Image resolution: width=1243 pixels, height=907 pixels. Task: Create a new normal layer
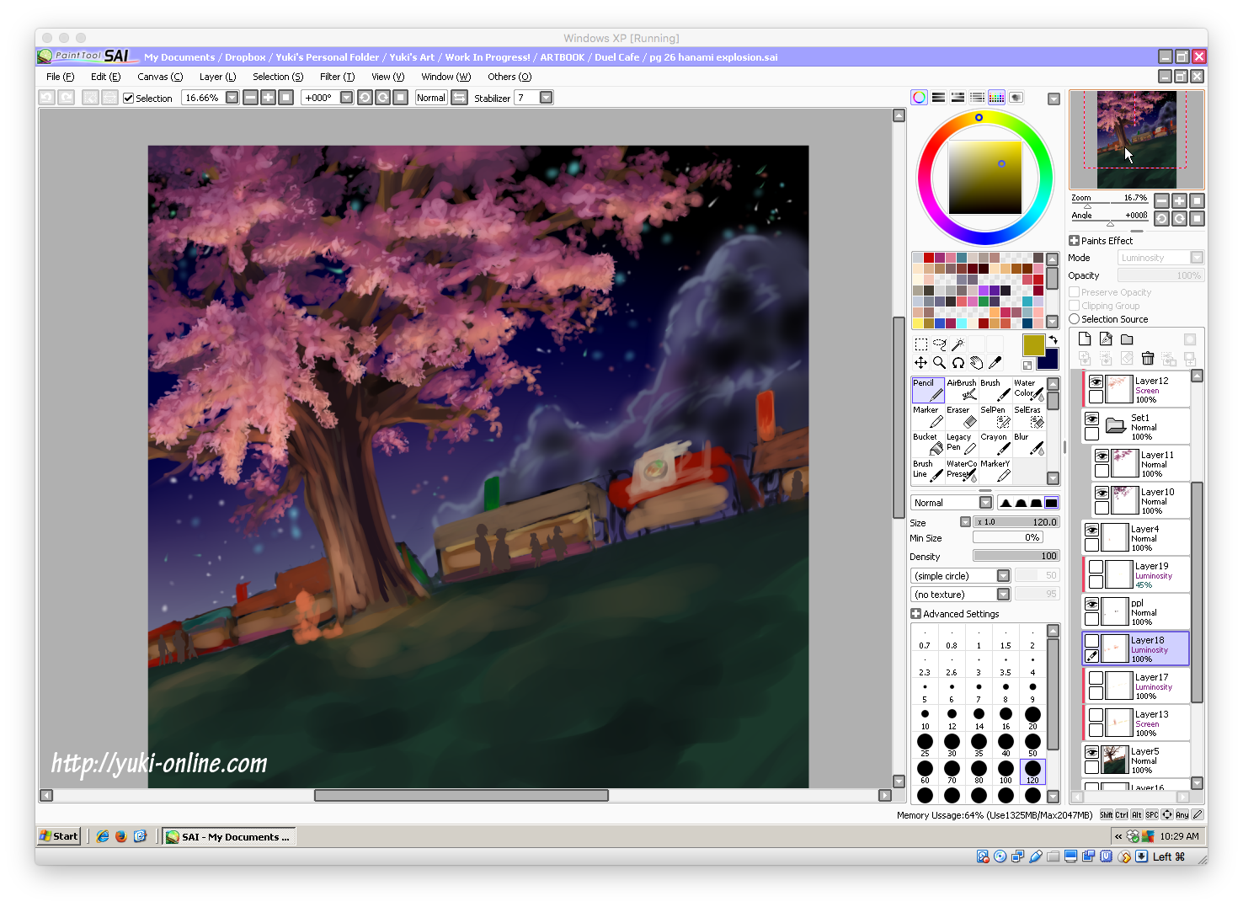point(1085,339)
